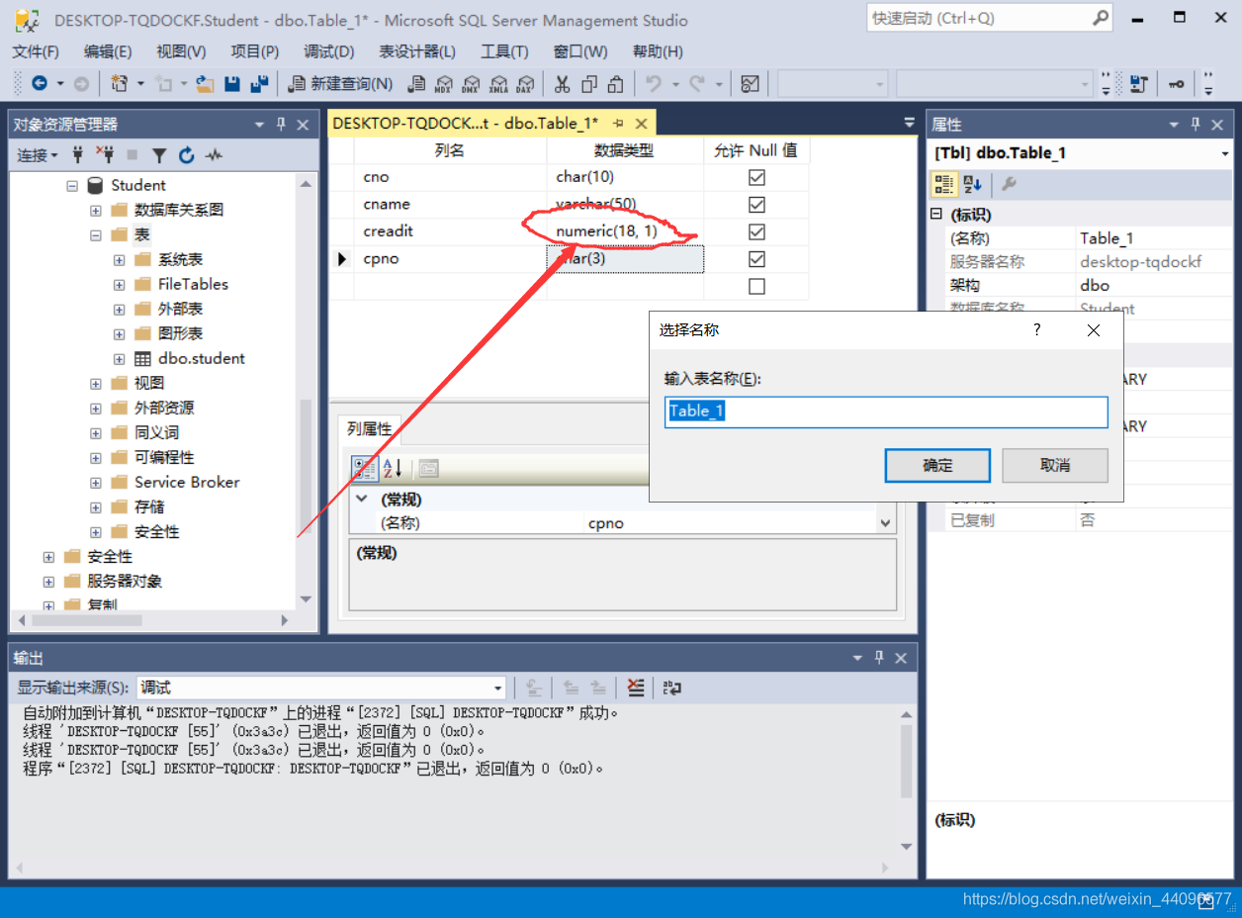
Task: Open the 编辑(E) menu
Action: click(108, 51)
